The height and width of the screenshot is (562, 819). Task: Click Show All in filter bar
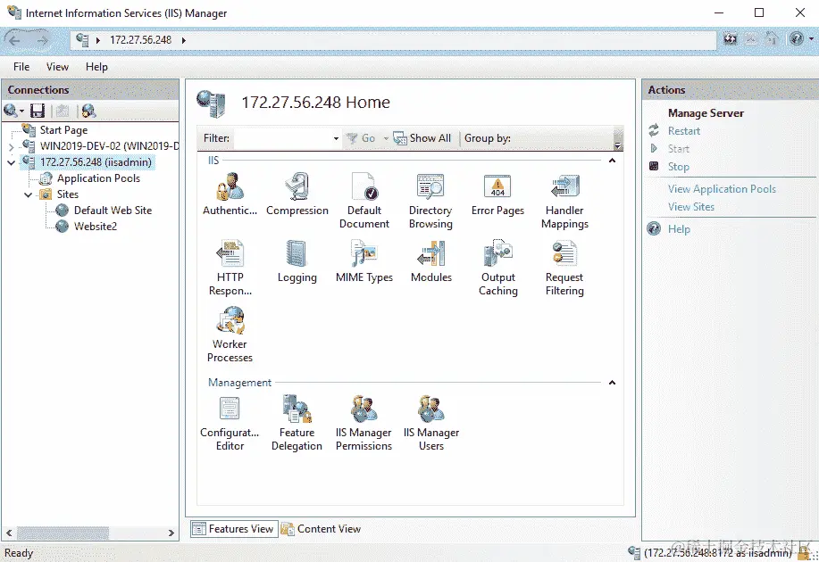tap(422, 138)
